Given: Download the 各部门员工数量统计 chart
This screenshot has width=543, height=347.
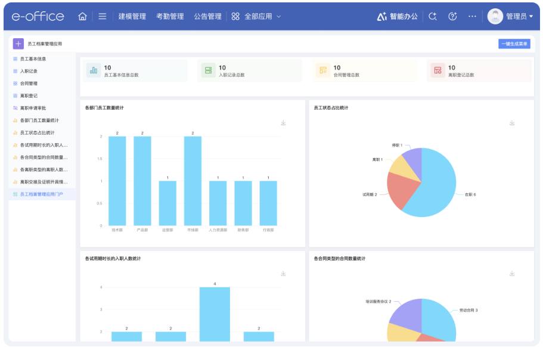Looking at the screenshot, I should click(283, 123).
